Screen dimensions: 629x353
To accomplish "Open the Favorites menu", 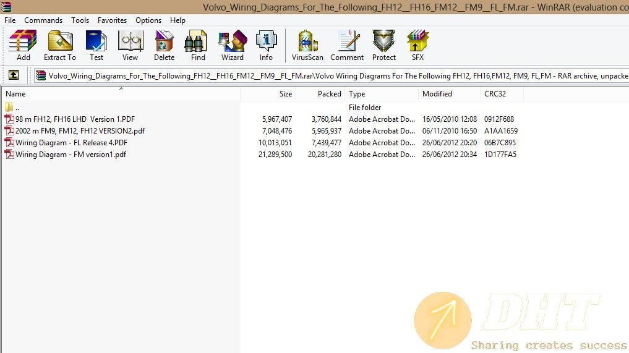I will point(113,20).
